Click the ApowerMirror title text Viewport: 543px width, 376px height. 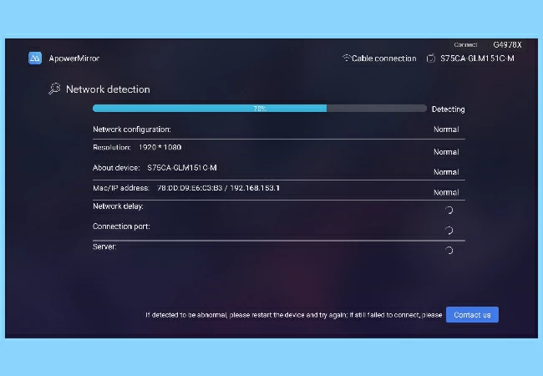tap(74, 58)
